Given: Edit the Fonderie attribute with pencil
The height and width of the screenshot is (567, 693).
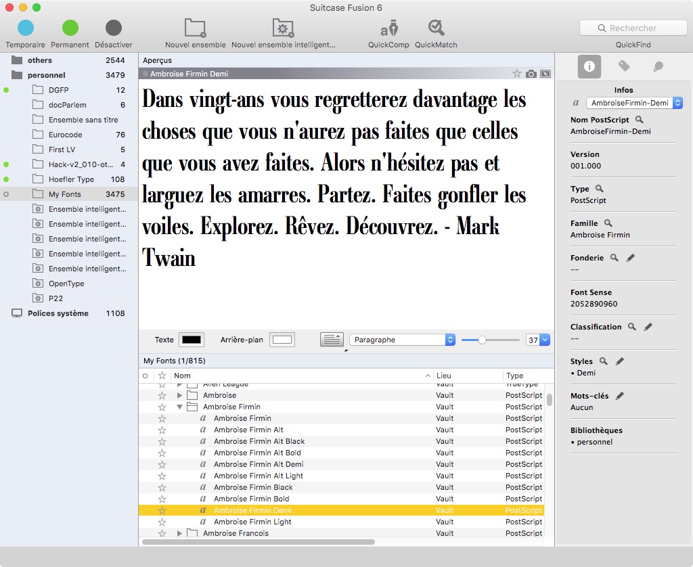Looking at the screenshot, I should pyautogui.click(x=631, y=257).
